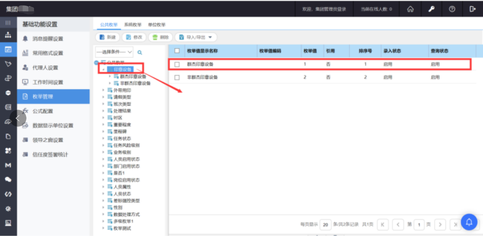This screenshot has height=236, width=483.
Task: Click the 删除 button
Action: pos(161,37)
